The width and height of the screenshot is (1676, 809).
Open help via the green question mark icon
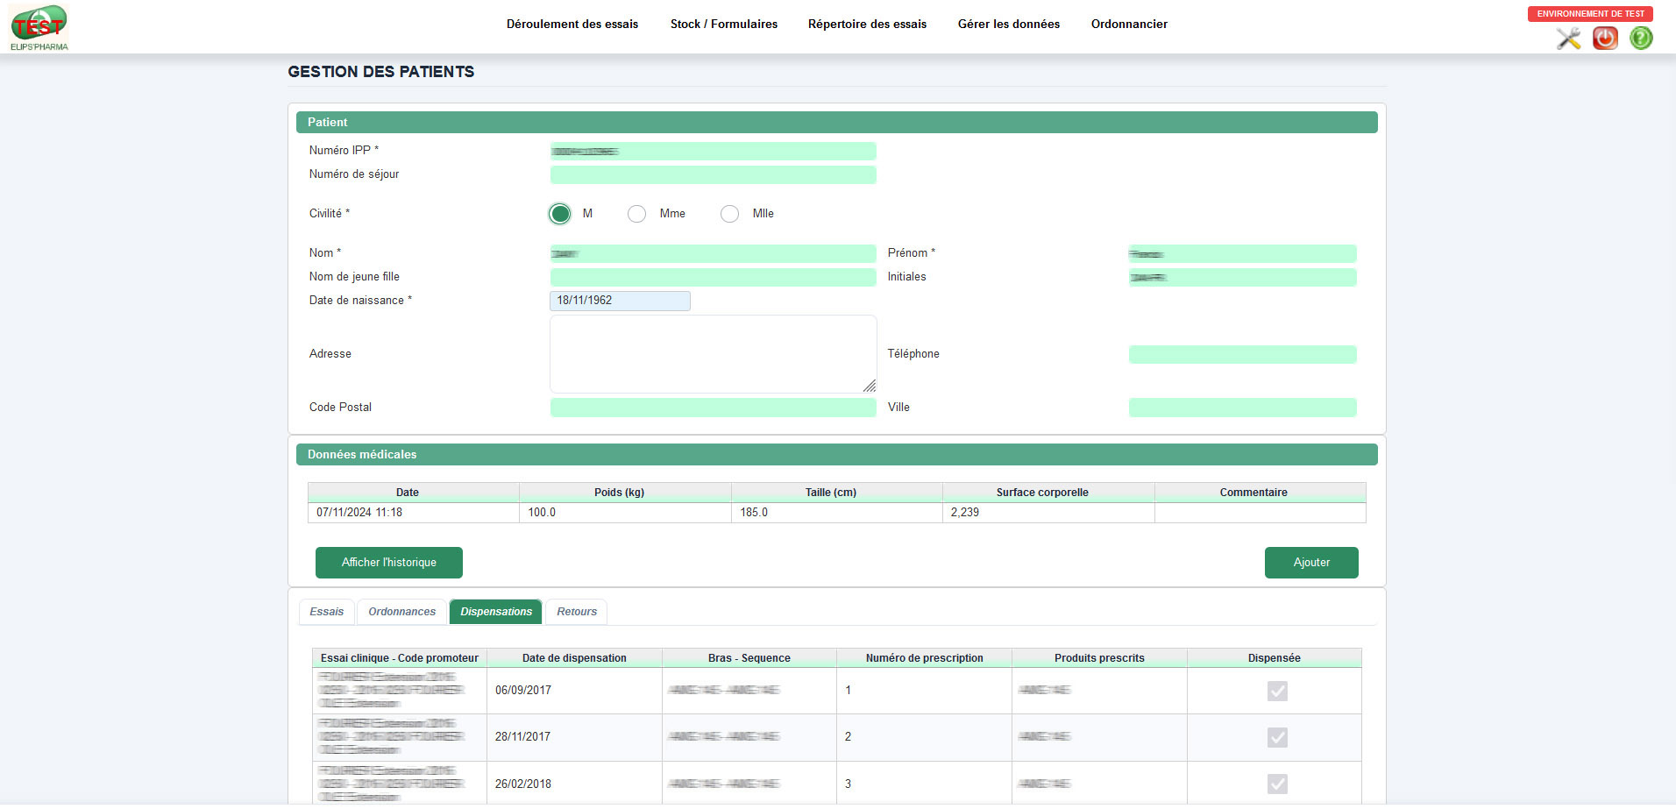[1640, 39]
